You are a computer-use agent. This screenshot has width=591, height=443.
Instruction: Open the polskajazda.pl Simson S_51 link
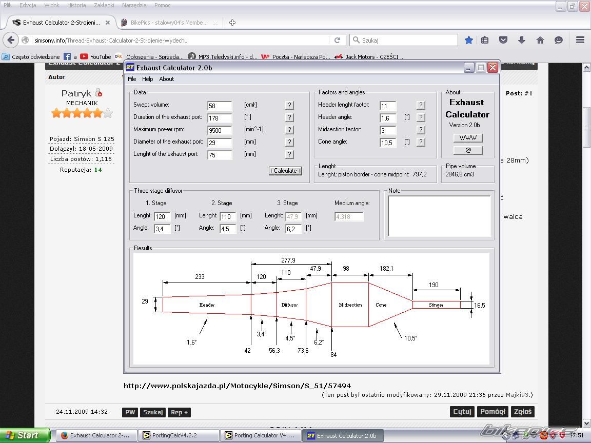click(237, 386)
